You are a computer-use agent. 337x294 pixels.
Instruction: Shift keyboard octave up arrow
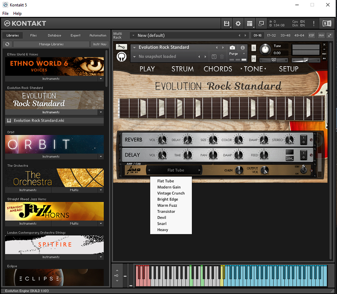click(x=117, y=270)
